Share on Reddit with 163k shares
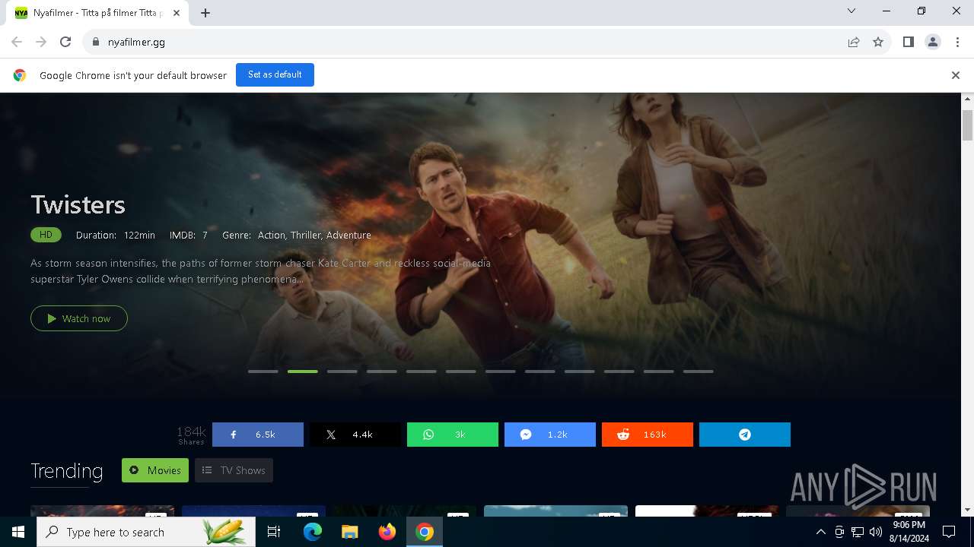The image size is (974, 547). [x=648, y=435]
